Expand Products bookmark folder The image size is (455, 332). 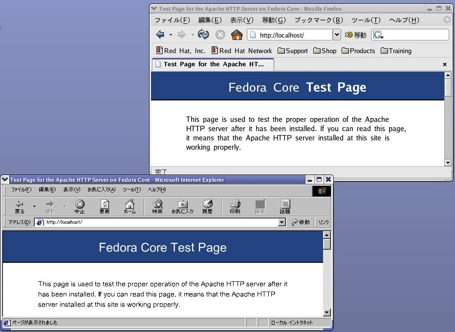coord(358,51)
